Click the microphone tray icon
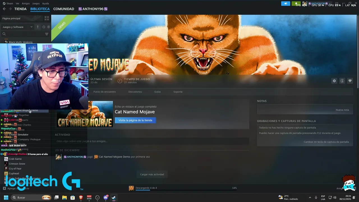Image resolution: width=359 pixels, height=202 pixels. pos(316,198)
